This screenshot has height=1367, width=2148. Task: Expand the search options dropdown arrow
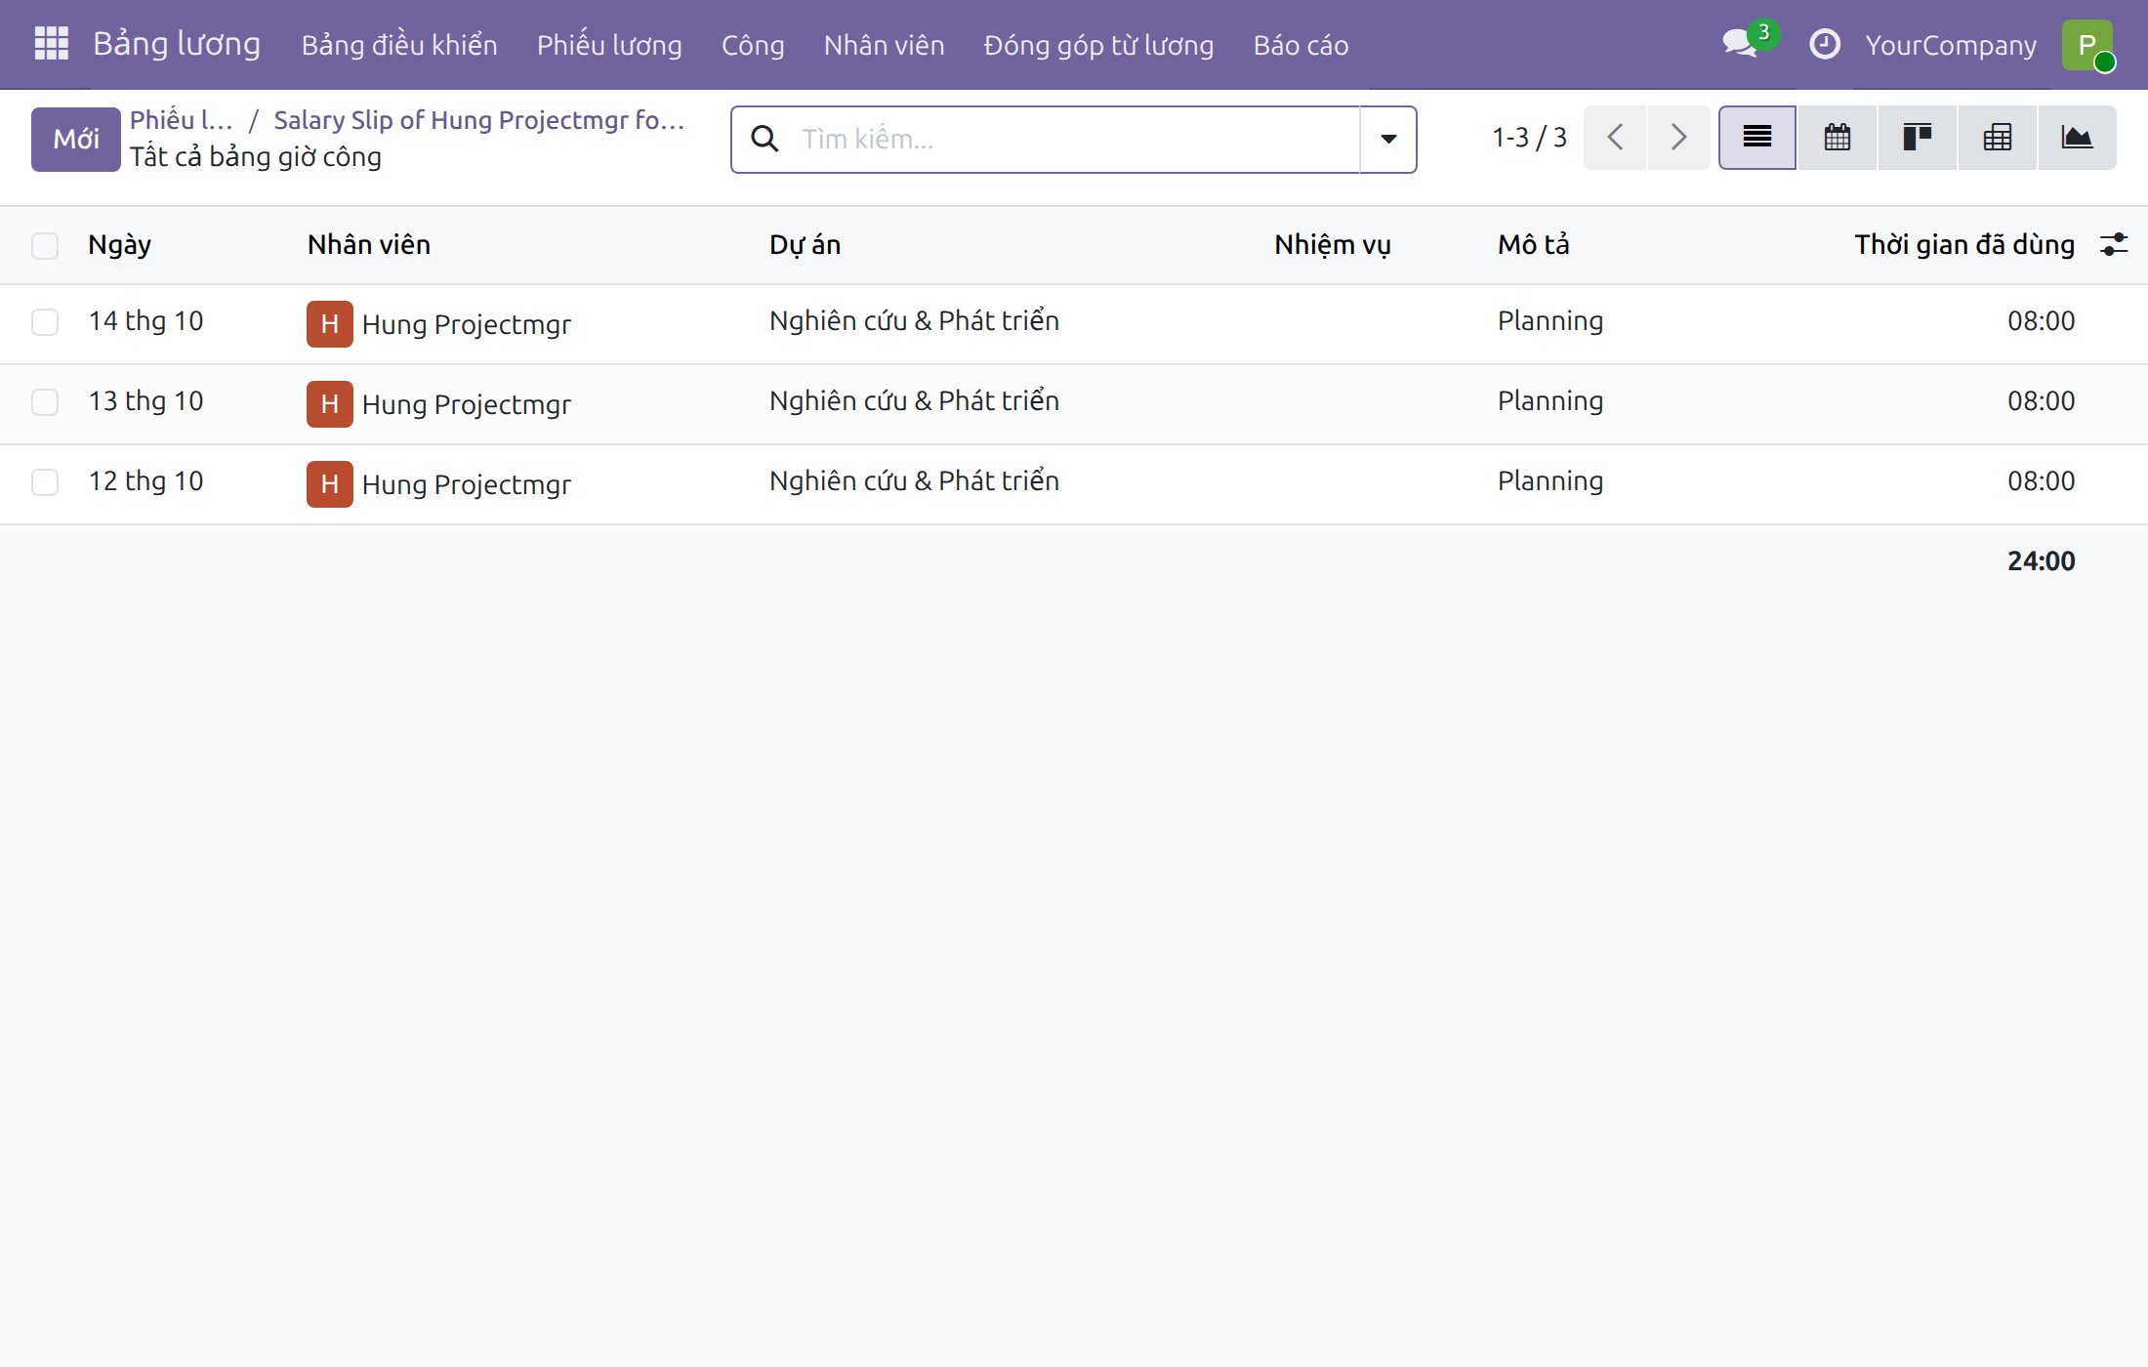[1387, 140]
